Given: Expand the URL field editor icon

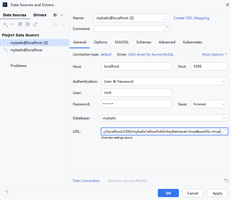Looking at the screenshot, I should coord(224,131).
